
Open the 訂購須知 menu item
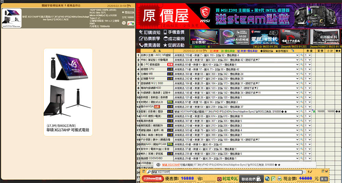tap(150, 32)
